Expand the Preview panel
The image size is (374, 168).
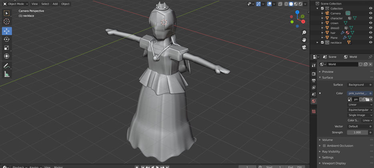[328, 72]
